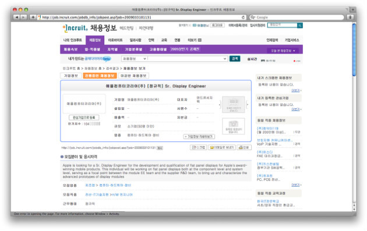Print the posting with 인쇄 button
This screenshot has height=231, width=367.
(x=244, y=147)
